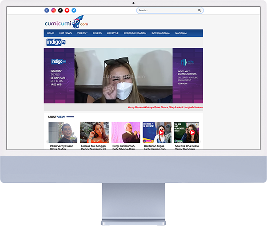Open the HOT NEWS menu item
This screenshot has height=226, width=267.
click(x=65, y=33)
